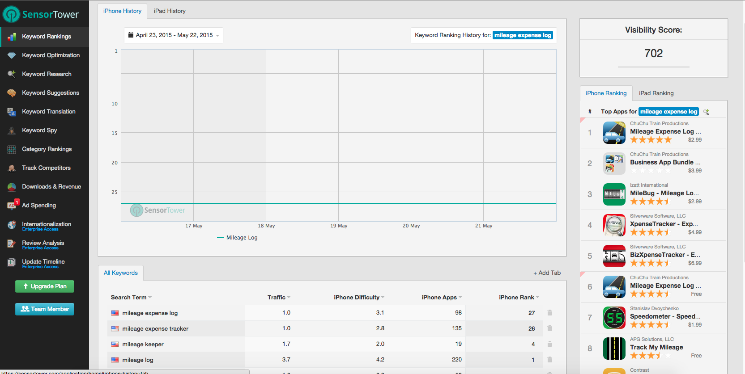Delete the mileage expense log keyword row
Image resolution: width=745 pixels, height=374 pixels.
(x=549, y=313)
